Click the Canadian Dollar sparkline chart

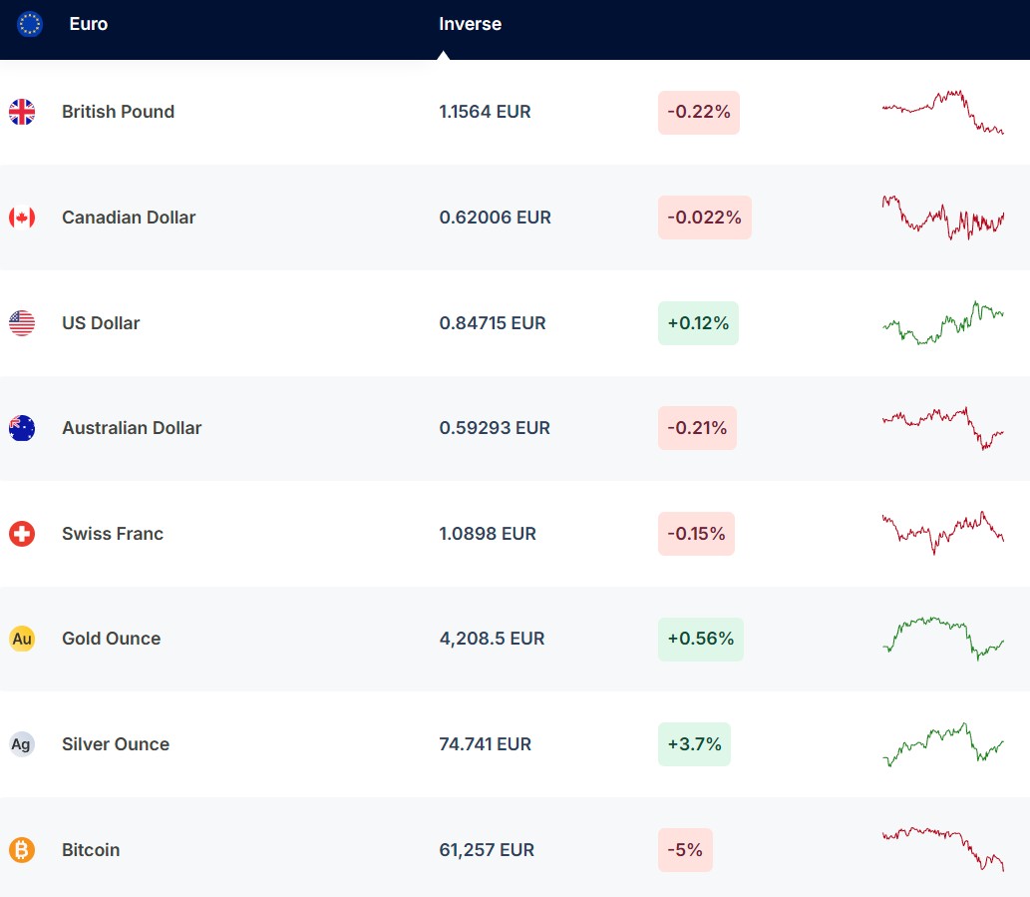tap(942, 218)
